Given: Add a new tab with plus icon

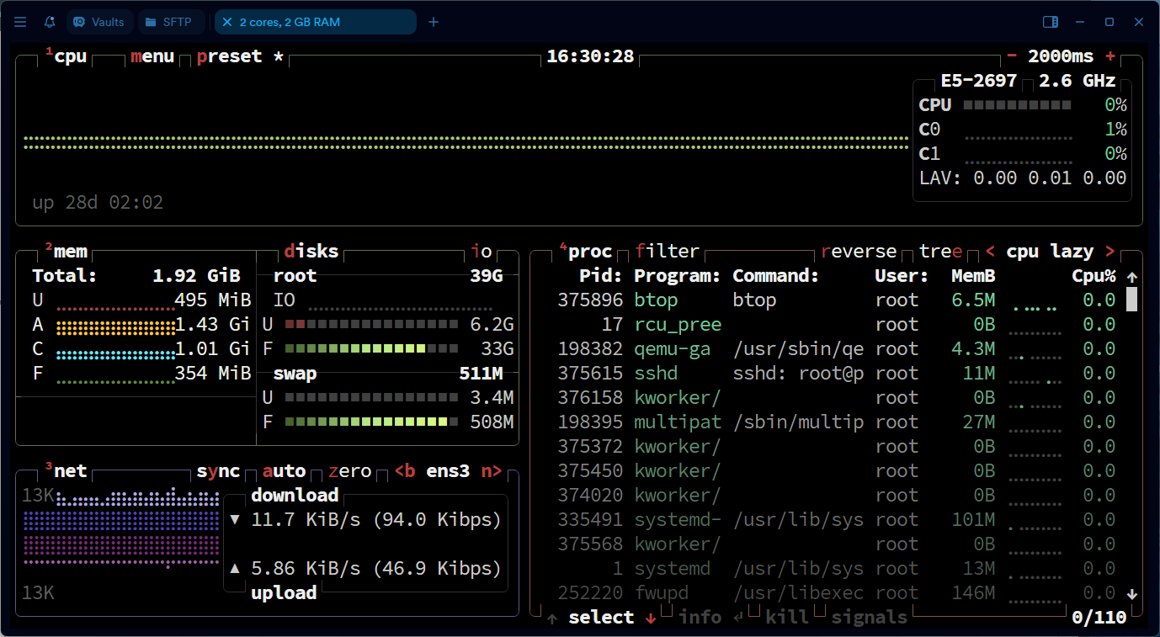Looking at the screenshot, I should point(434,22).
